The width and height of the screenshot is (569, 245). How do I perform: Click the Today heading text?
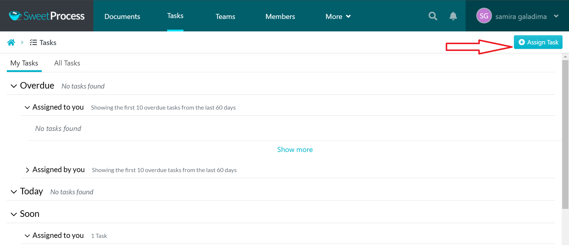[x=31, y=191]
